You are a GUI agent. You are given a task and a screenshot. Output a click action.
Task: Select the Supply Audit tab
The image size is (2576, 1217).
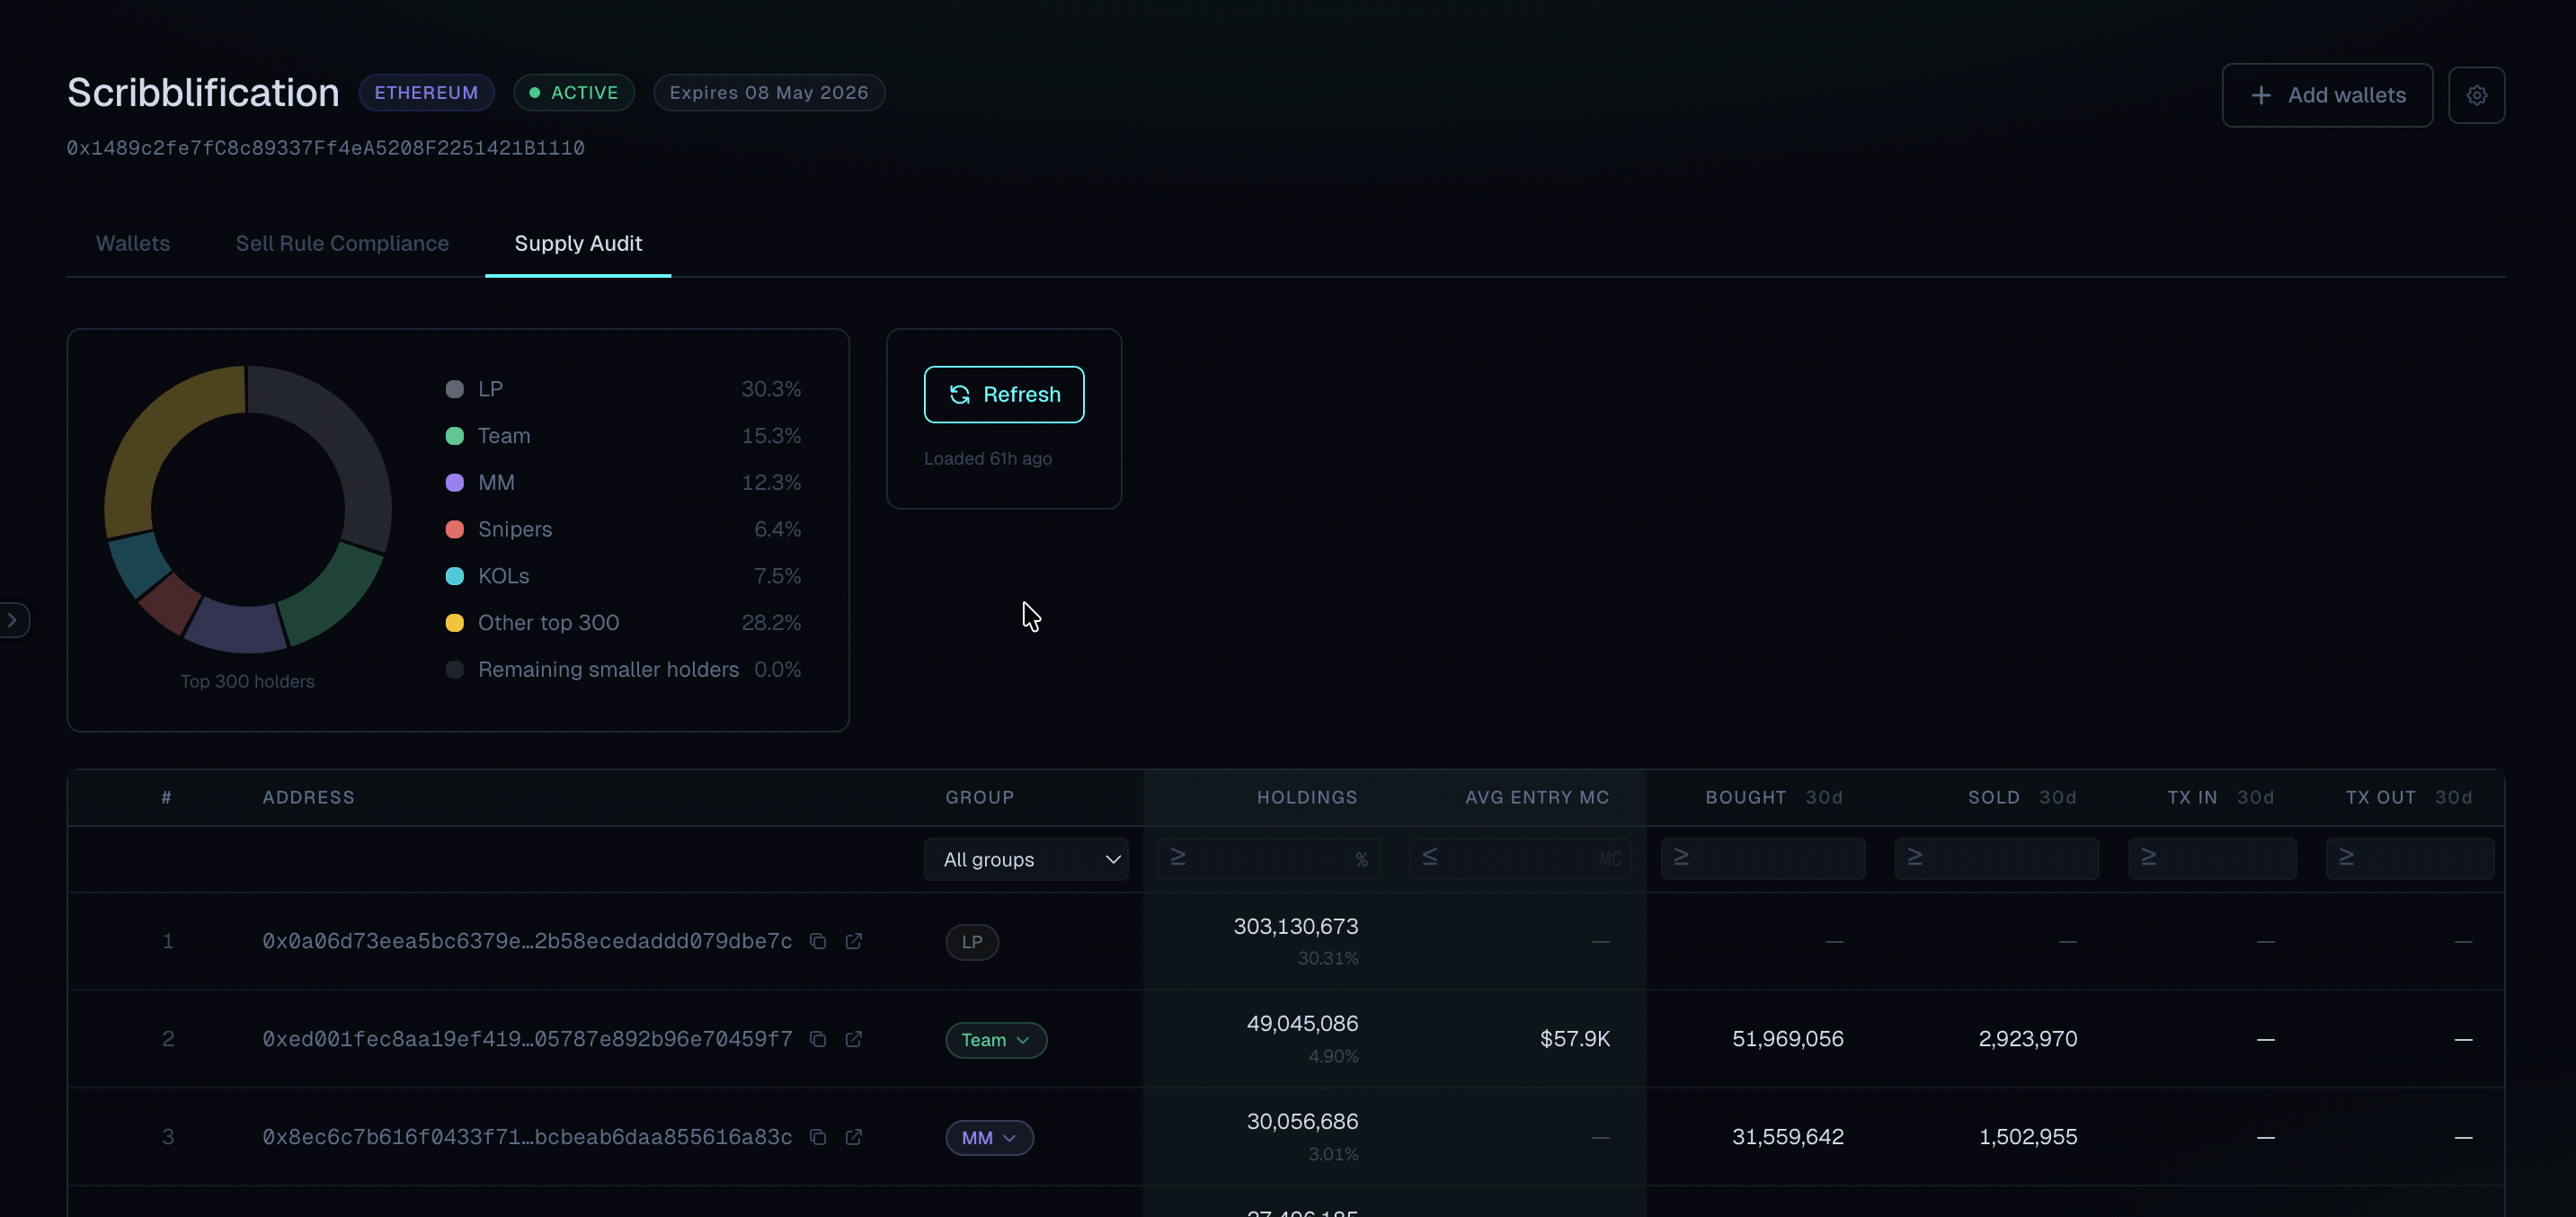pos(578,243)
